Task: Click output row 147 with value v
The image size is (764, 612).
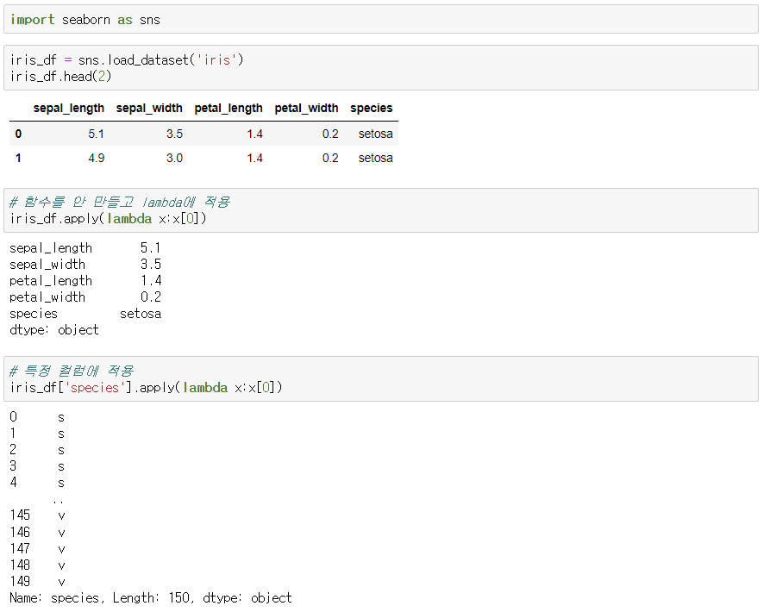Action: pyautogui.click(x=38, y=549)
